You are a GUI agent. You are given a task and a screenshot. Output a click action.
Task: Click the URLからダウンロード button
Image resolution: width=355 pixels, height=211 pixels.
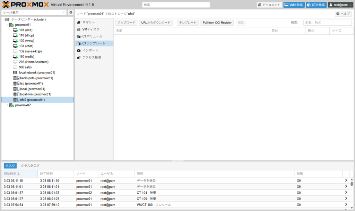(156, 23)
